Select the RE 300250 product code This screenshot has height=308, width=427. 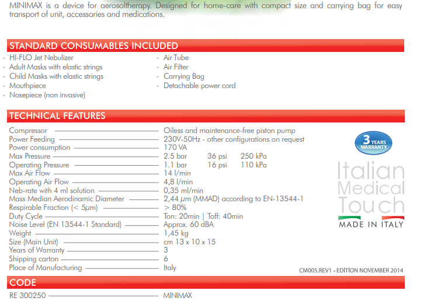29,296
